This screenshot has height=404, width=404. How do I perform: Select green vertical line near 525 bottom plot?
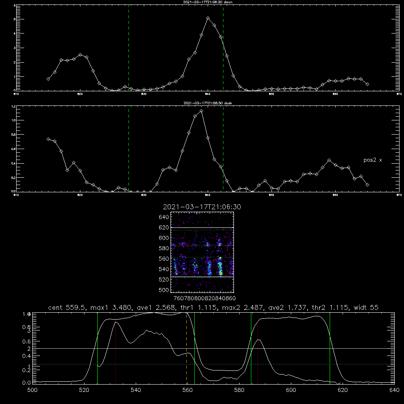pyautogui.click(x=97, y=348)
